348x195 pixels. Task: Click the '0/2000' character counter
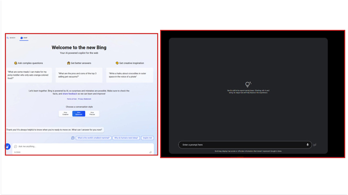tap(17, 153)
